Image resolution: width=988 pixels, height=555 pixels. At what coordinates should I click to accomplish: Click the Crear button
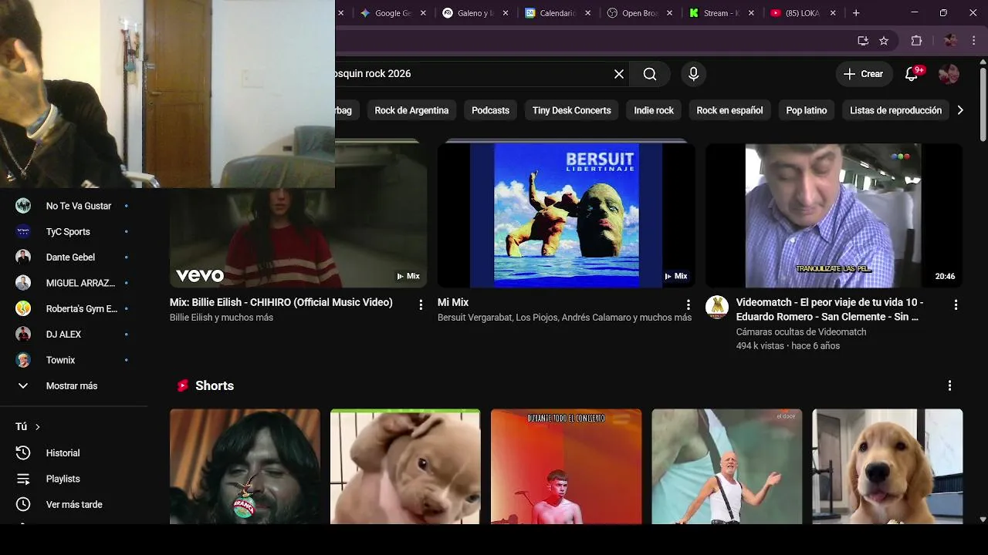pyautogui.click(x=863, y=74)
